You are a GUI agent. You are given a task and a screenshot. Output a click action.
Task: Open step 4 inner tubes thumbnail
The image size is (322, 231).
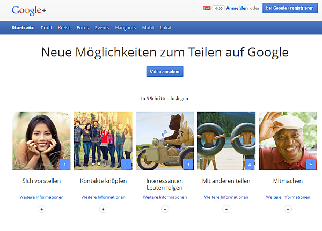(x=226, y=141)
